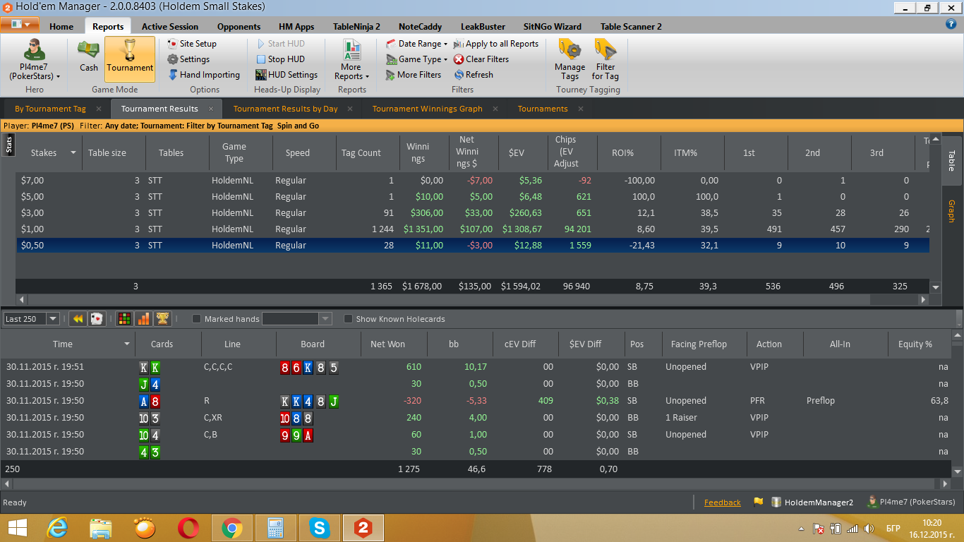Screen dimensions: 964x542
Task: Enable Show Known Holecards
Action: 348,319
